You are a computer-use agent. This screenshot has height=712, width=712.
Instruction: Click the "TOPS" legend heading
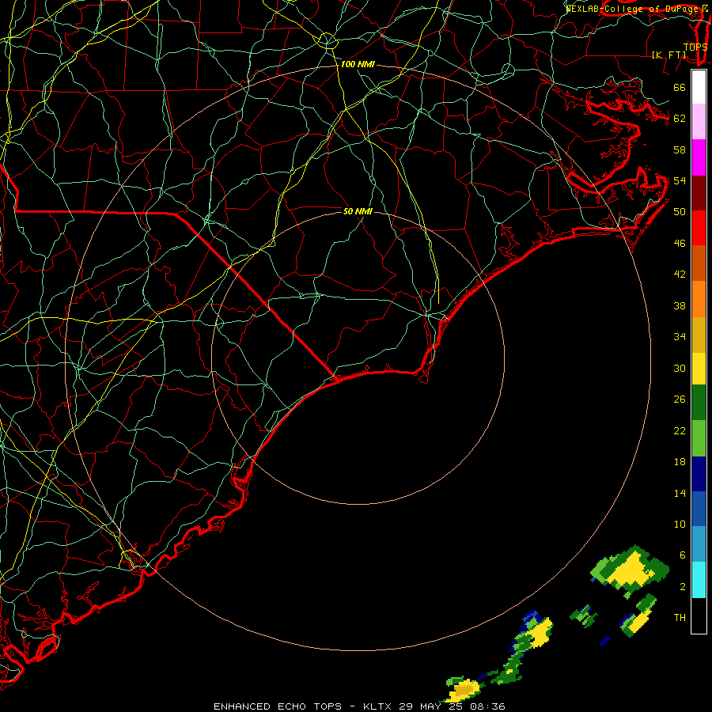[x=695, y=47]
